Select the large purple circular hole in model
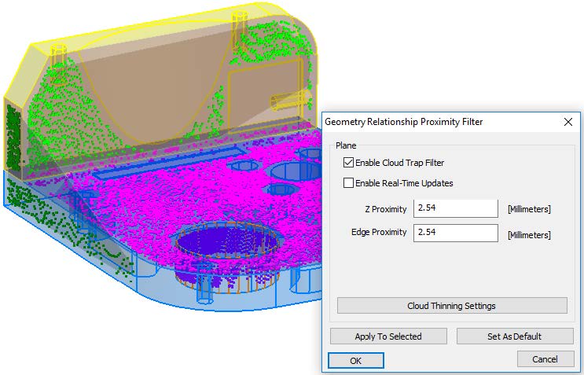 pyautogui.click(x=227, y=241)
